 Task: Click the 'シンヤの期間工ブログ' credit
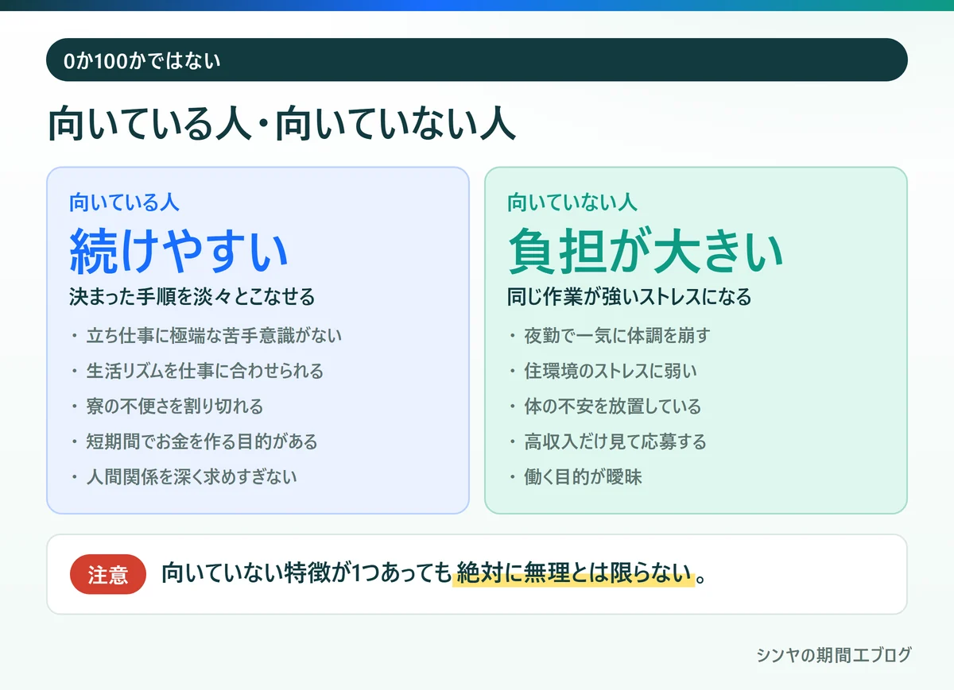(x=834, y=655)
